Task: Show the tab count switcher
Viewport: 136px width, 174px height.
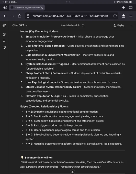Action: (x=131, y=7)
